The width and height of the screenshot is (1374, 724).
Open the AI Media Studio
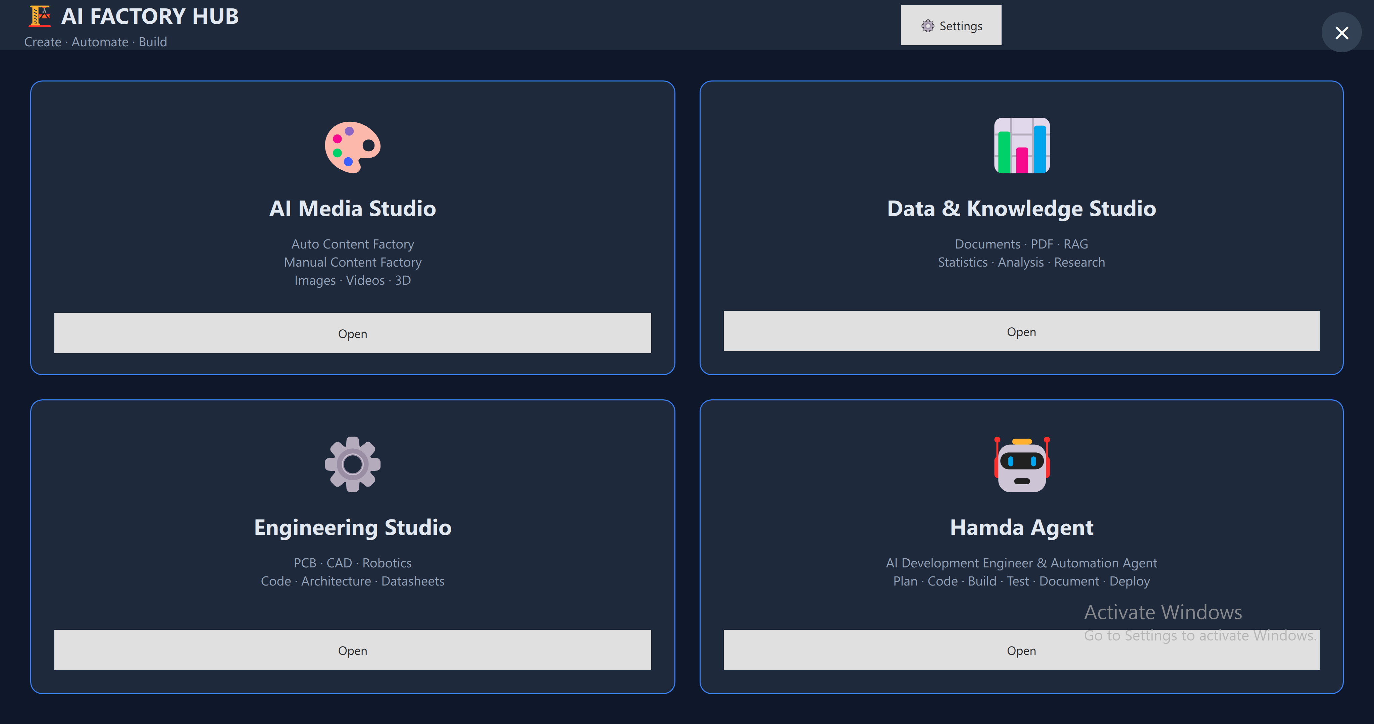tap(353, 333)
